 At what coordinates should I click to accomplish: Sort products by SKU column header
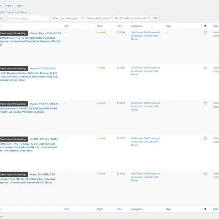pos(67,26)
